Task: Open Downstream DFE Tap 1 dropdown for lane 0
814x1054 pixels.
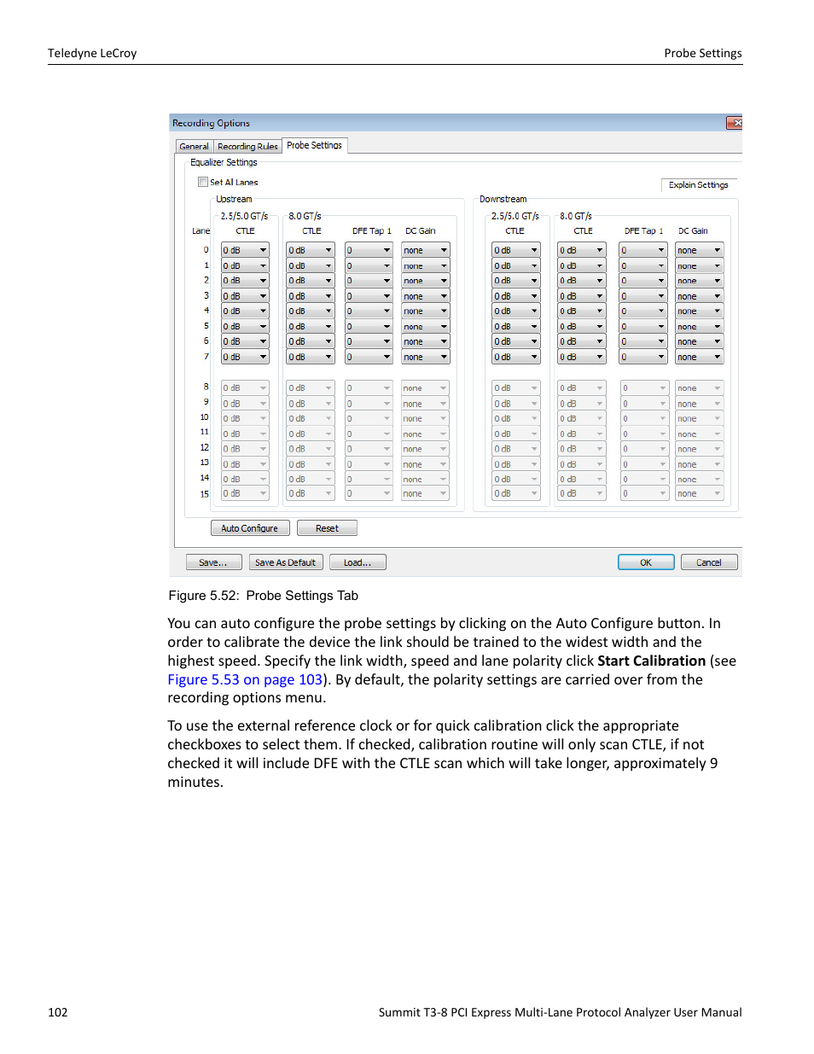Action: pyautogui.click(x=643, y=250)
